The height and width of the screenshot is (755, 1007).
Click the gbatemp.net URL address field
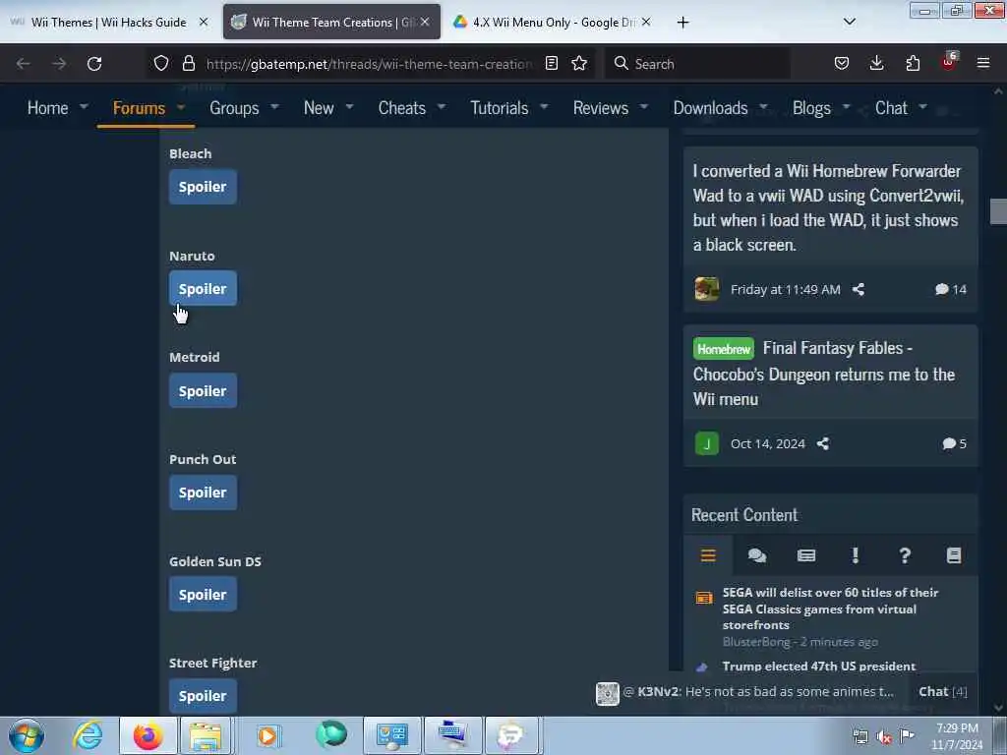point(369,64)
